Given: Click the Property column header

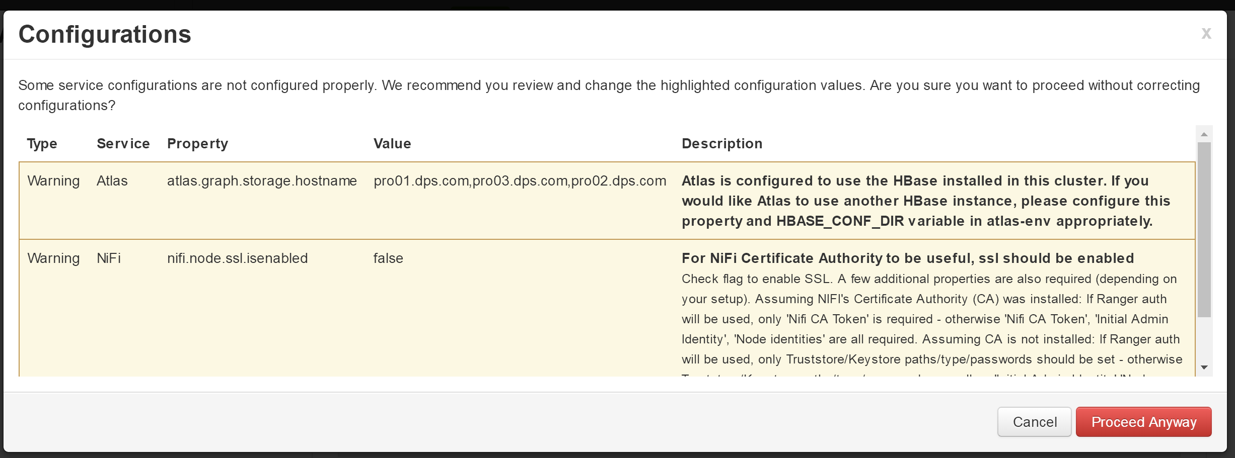Looking at the screenshot, I should 197,144.
